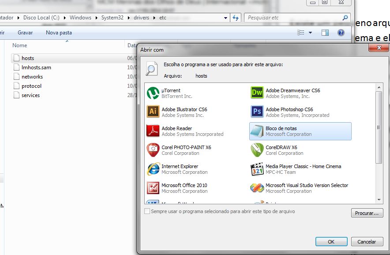Screen dimensions: 390x255
Task: Expand the arrow after Windows breadcrumb
Action: 96,18
